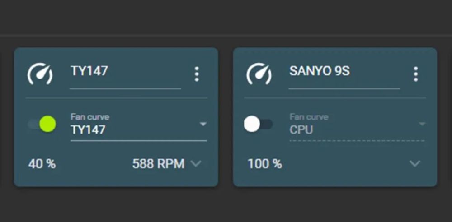Click the TY147 speedometer gauge icon
The width and height of the screenshot is (452, 222).
click(x=40, y=74)
